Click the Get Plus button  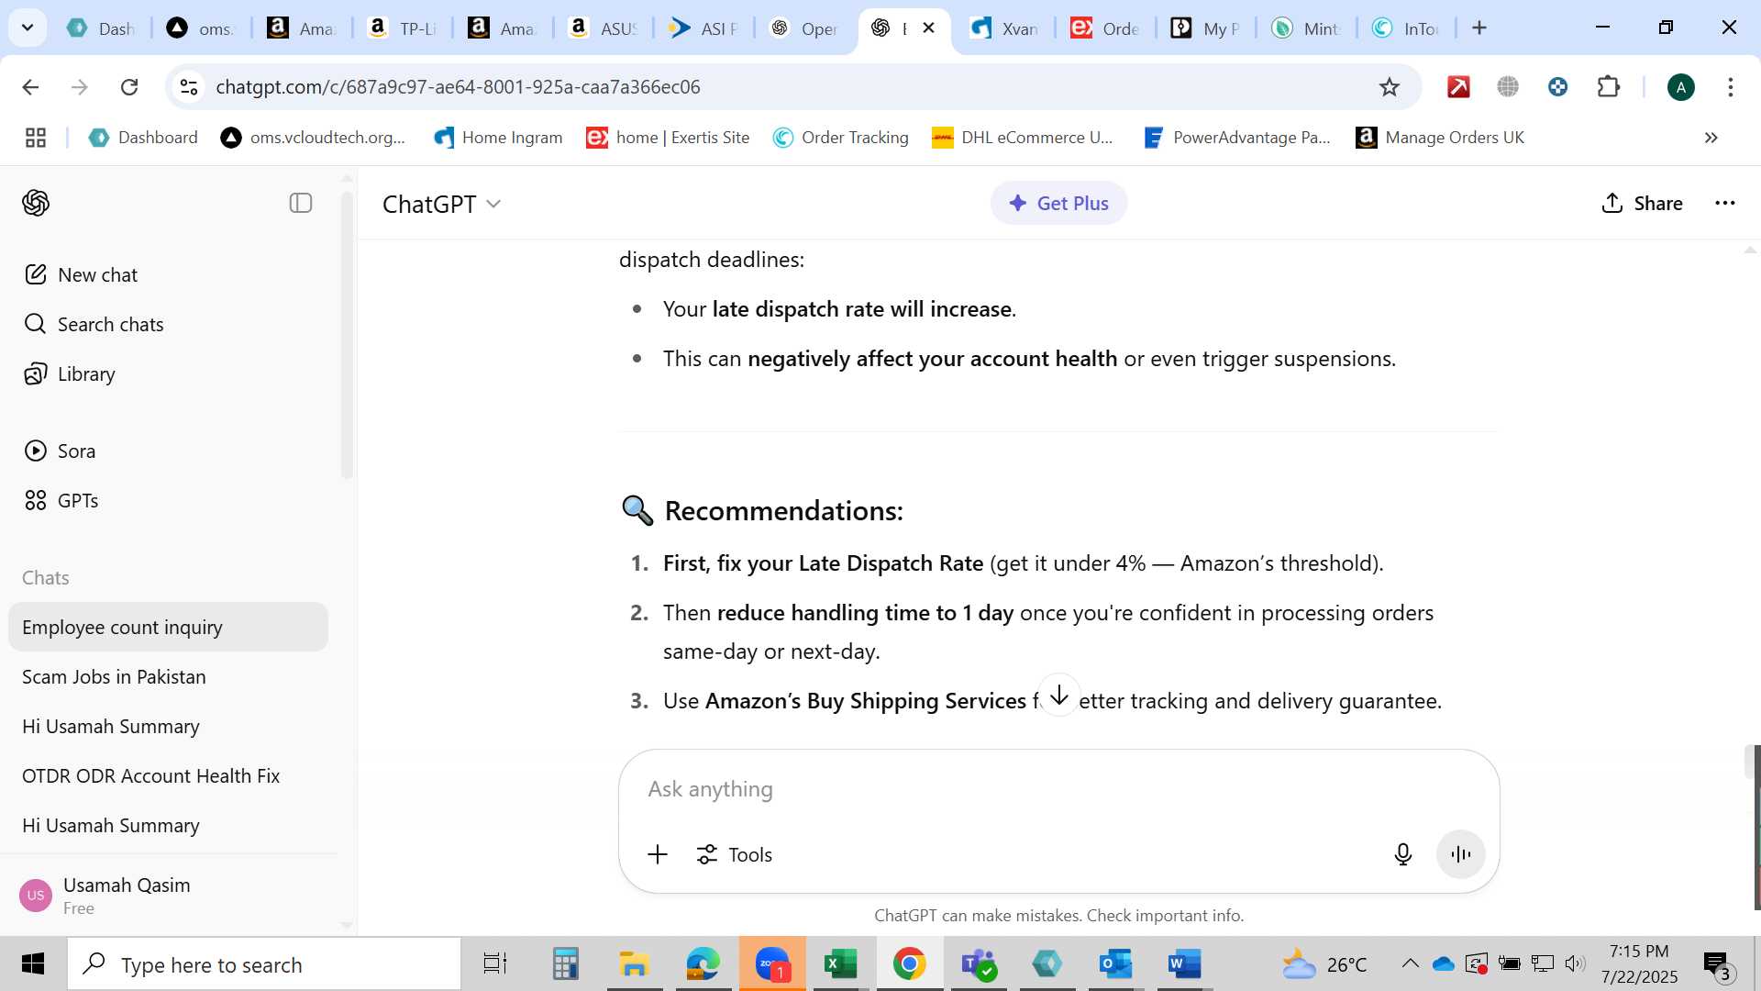pyautogui.click(x=1058, y=203)
